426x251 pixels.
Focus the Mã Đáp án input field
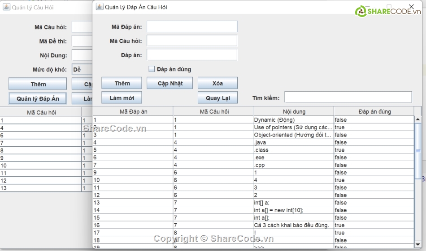pos(191,27)
